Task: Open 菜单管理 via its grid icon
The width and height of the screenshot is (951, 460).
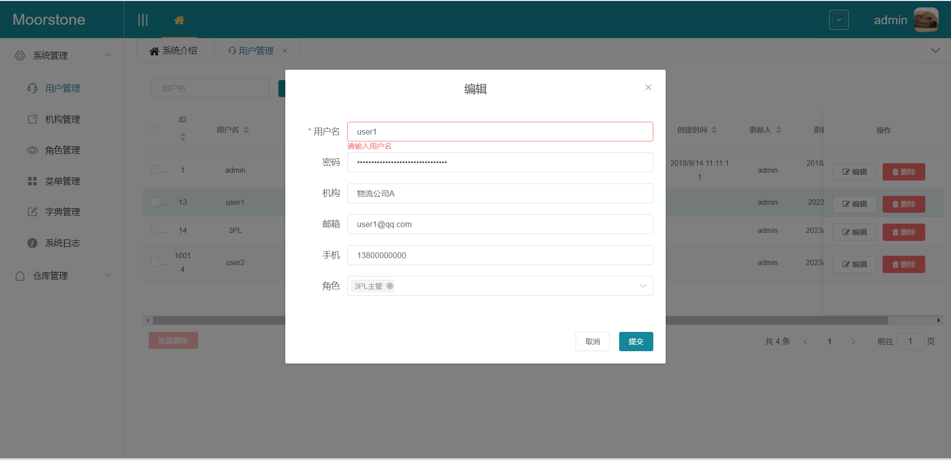Action: click(x=32, y=181)
